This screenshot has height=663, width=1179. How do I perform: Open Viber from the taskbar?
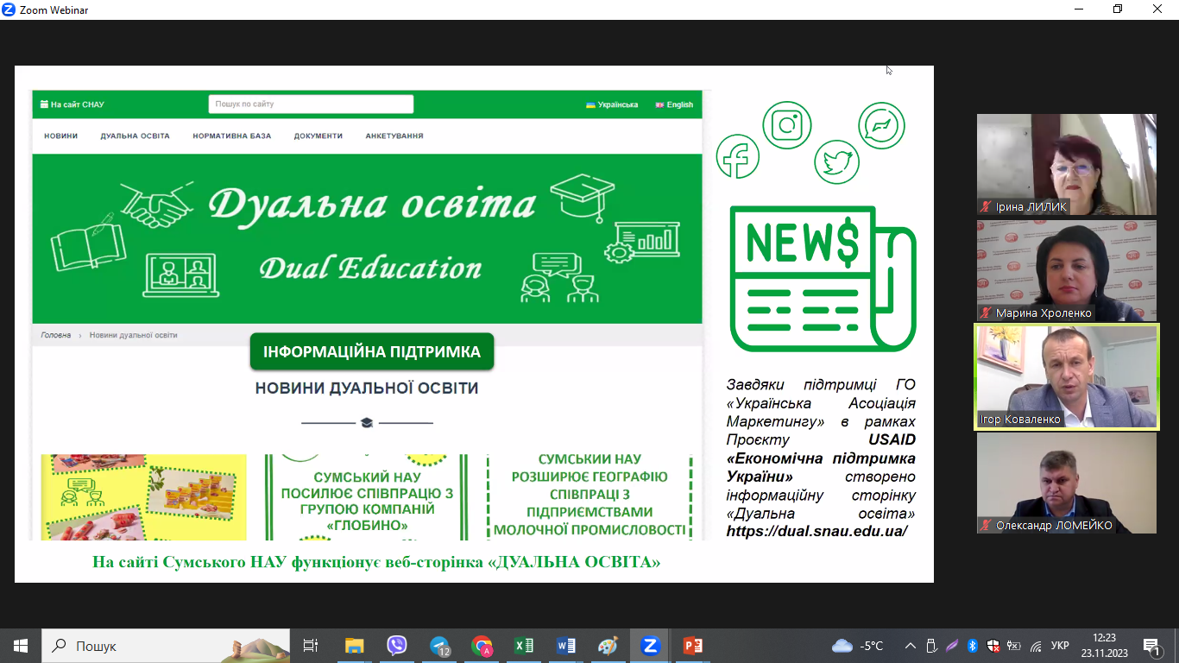[396, 646]
